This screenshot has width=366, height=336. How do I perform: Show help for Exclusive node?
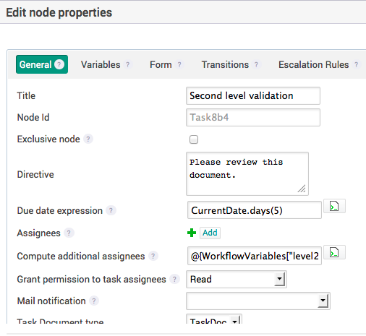(88, 139)
